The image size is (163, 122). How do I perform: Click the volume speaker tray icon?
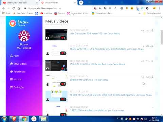[x=145, y=119]
